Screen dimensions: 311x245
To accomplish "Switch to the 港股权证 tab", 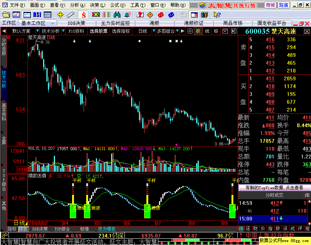I will pos(194,23).
